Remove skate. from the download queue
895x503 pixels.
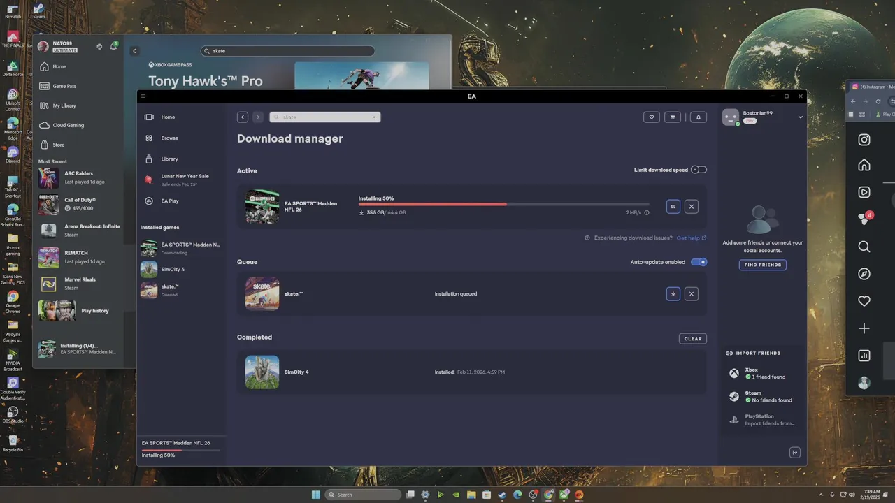coord(692,294)
